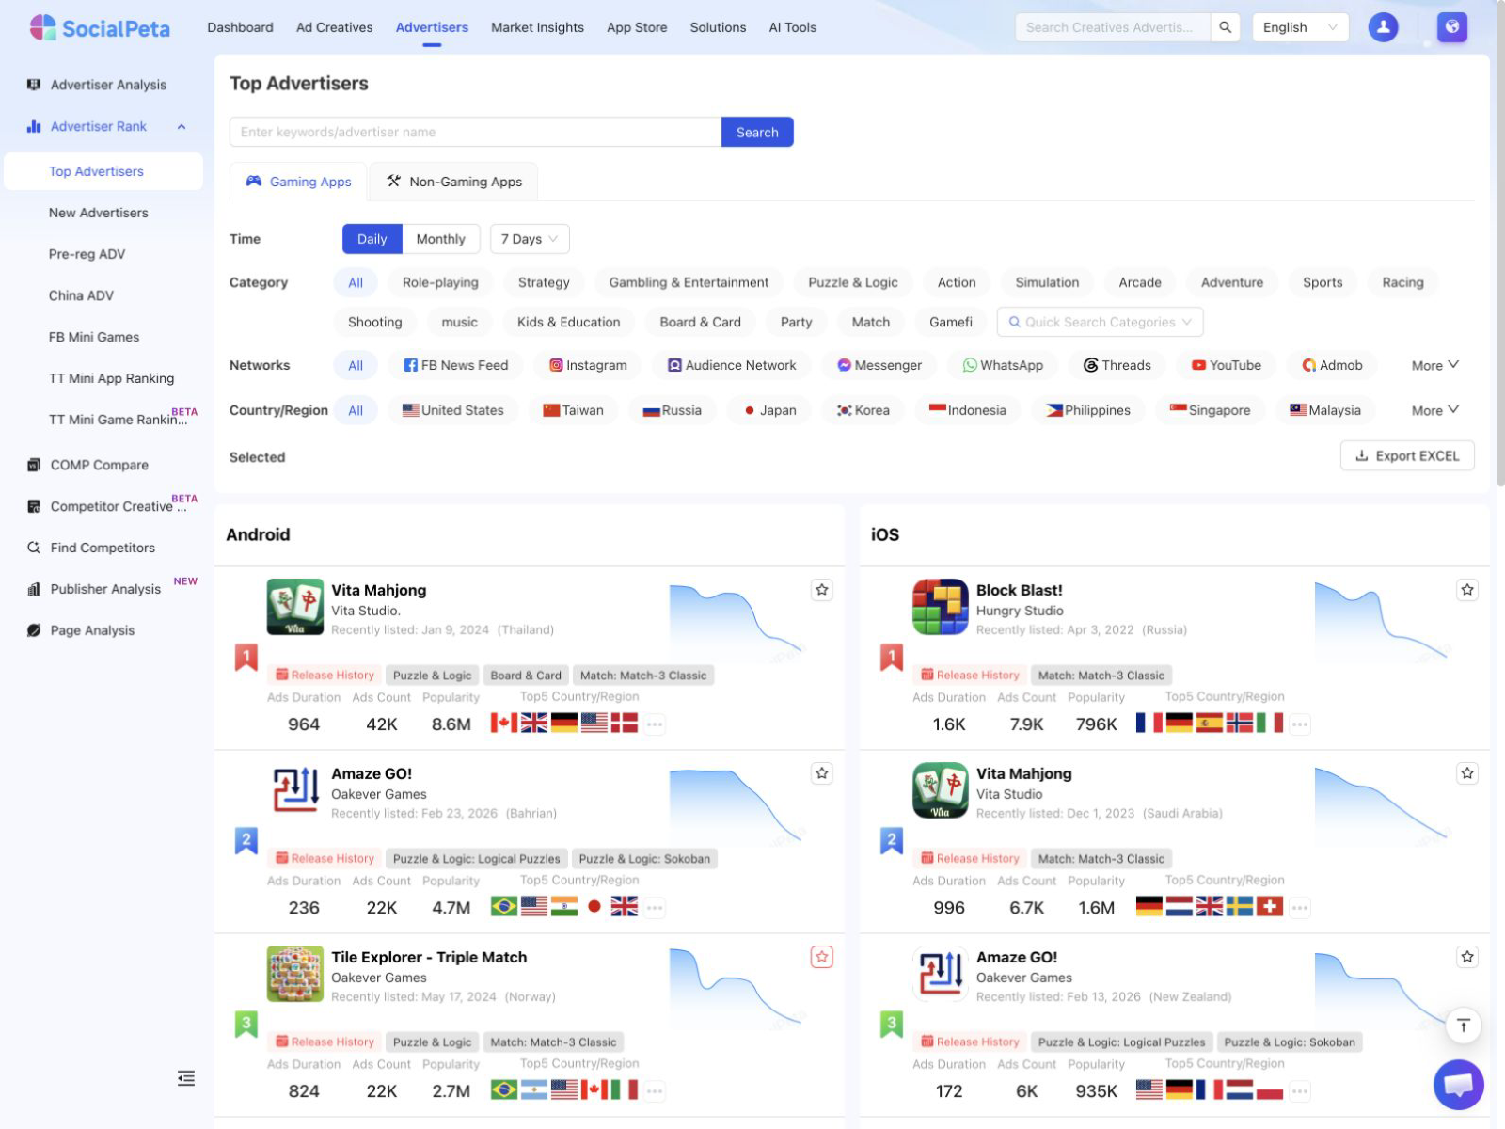The height and width of the screenshot is (1129, 1505).
Task: Show more countries for Android Amaze GO!
Action: (x=655, y=908)
